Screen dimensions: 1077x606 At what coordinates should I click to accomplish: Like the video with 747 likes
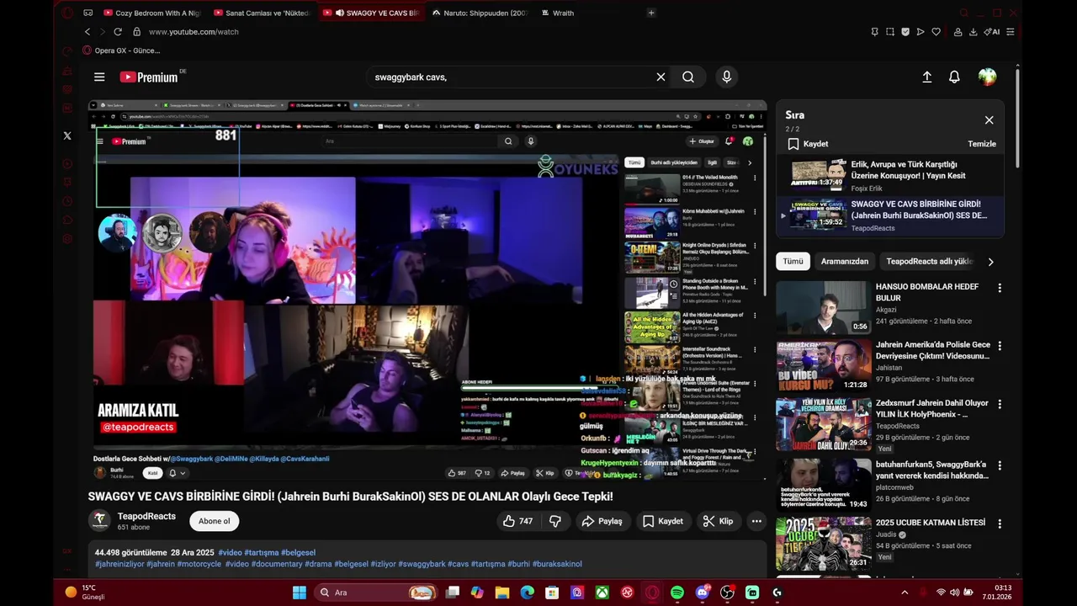tap(517, 521)
